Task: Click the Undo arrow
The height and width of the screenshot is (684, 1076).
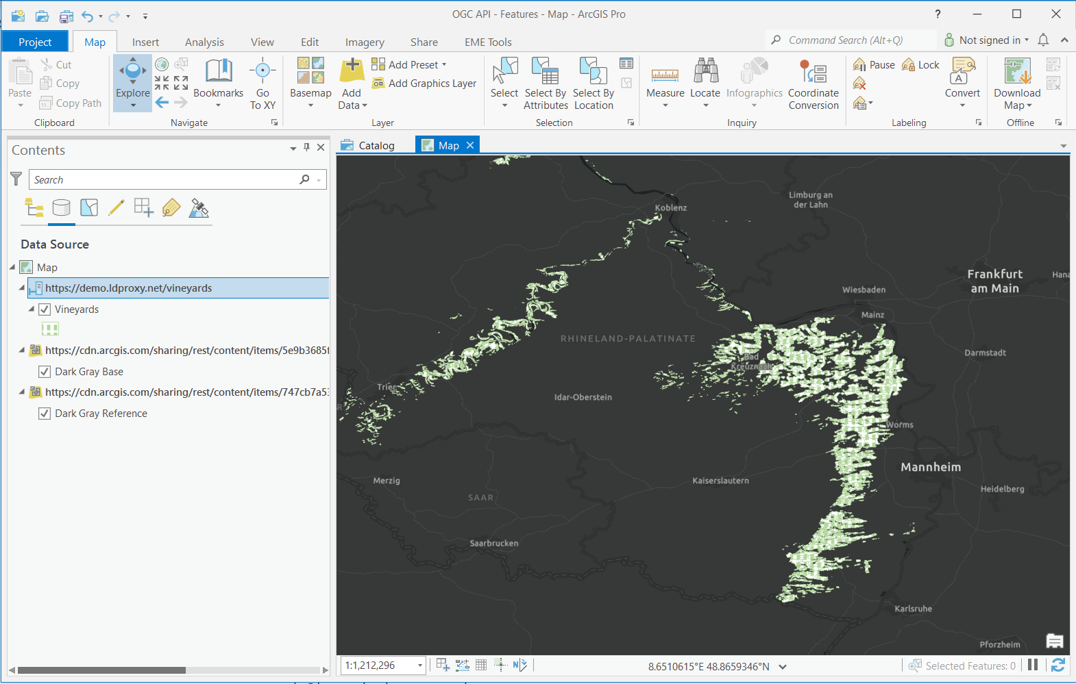Action: pyautogui.click(x=87, y=16)
